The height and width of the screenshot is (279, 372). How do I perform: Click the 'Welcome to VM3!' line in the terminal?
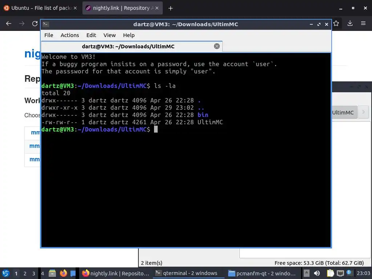(x=68, y=57)
